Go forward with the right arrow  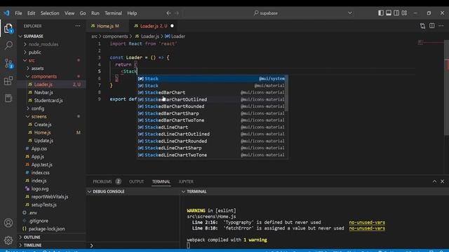177,13
